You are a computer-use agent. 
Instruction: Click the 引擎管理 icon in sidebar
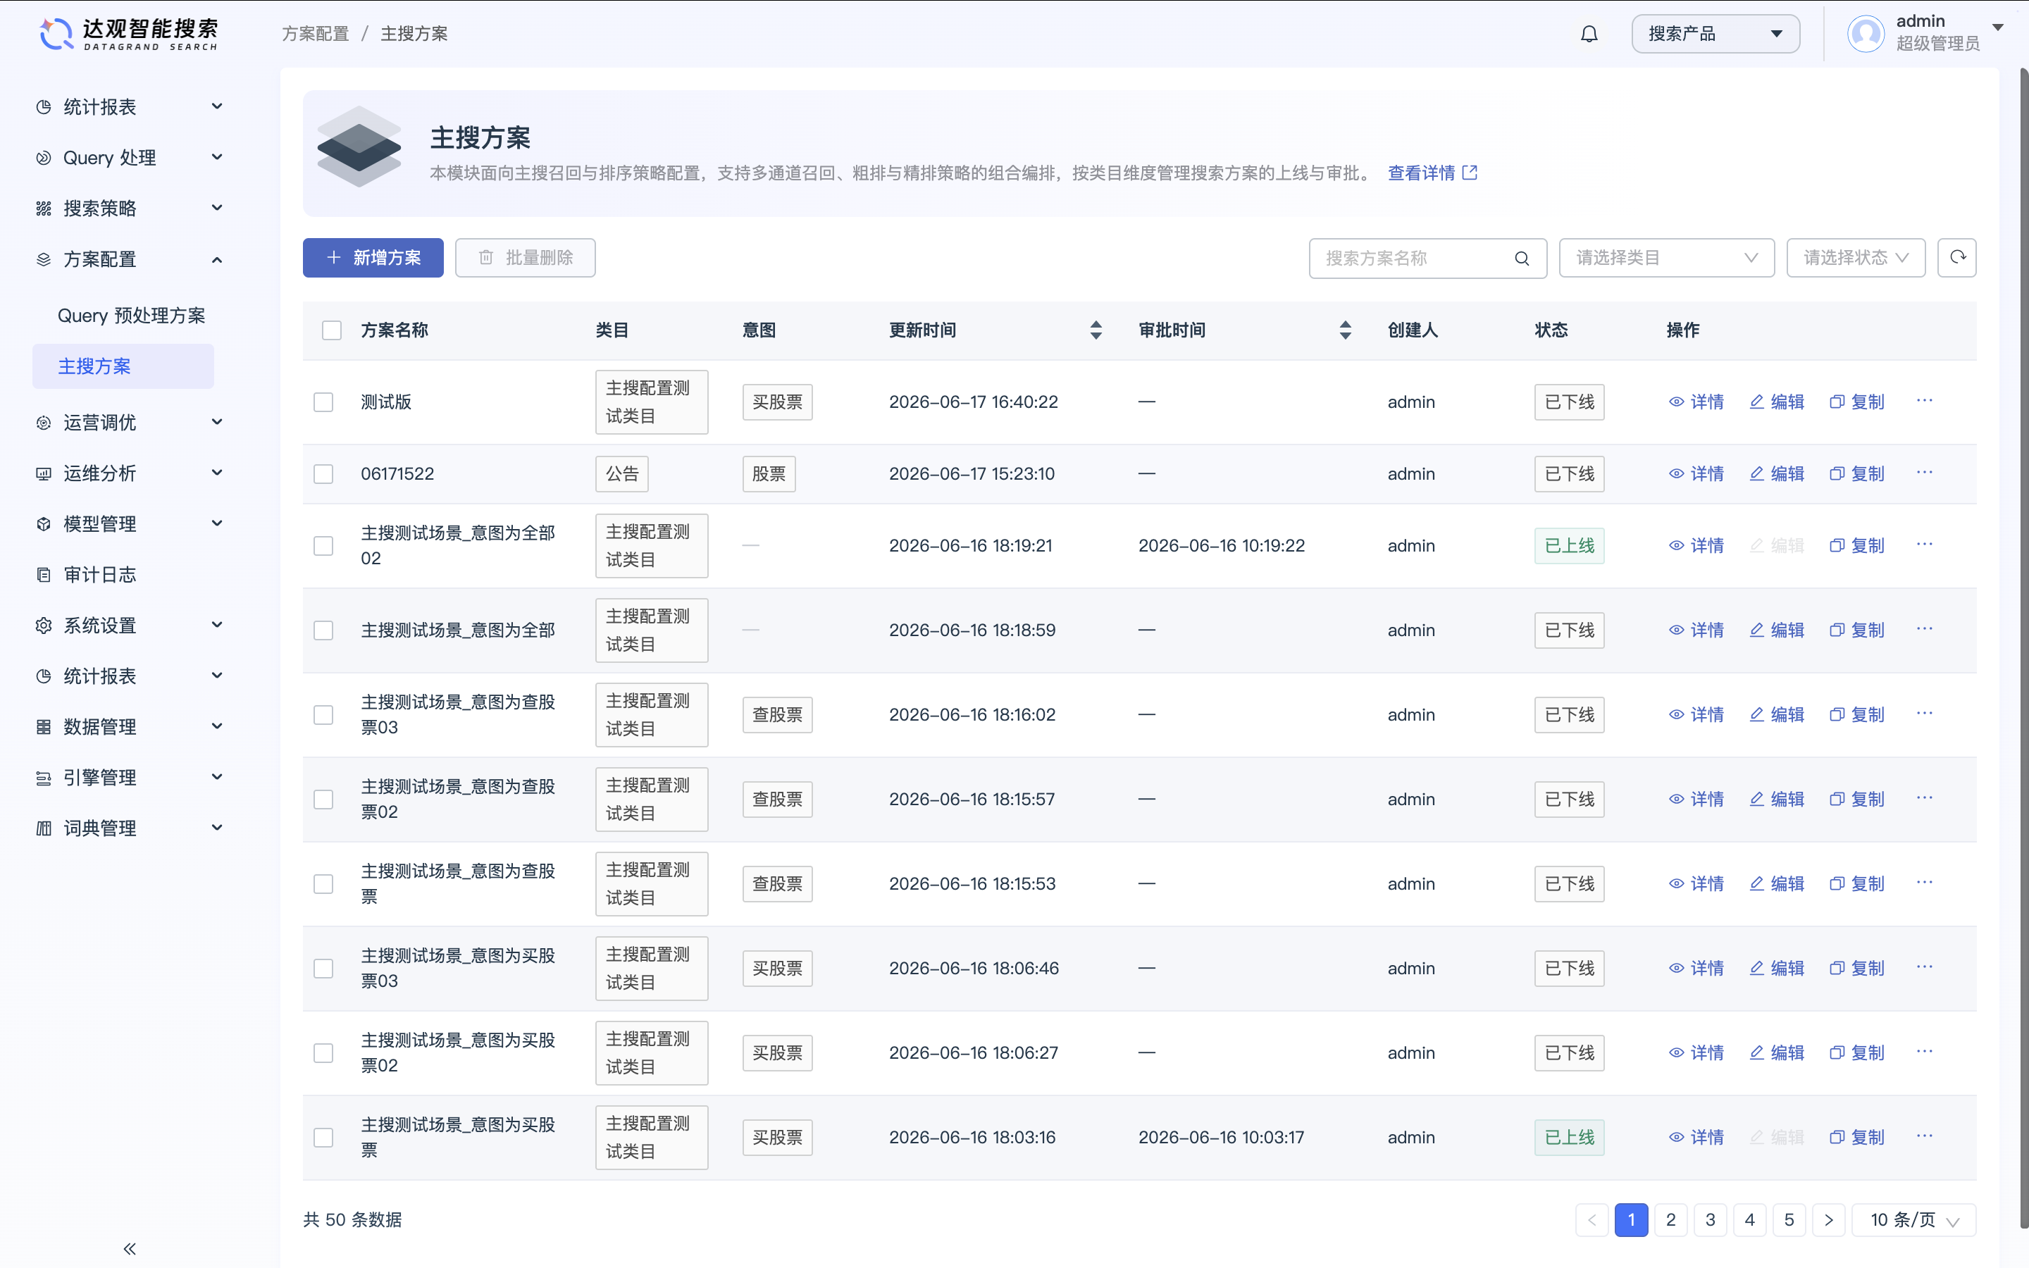(x=44, y=778)
